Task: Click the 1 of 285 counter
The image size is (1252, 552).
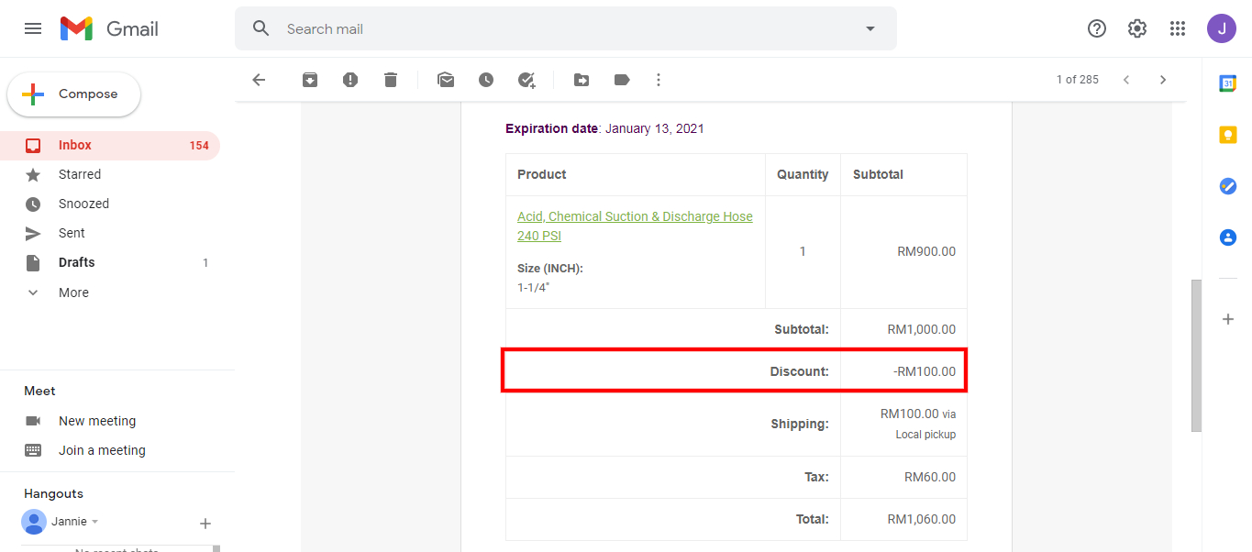Action: tap(1077, 80)
